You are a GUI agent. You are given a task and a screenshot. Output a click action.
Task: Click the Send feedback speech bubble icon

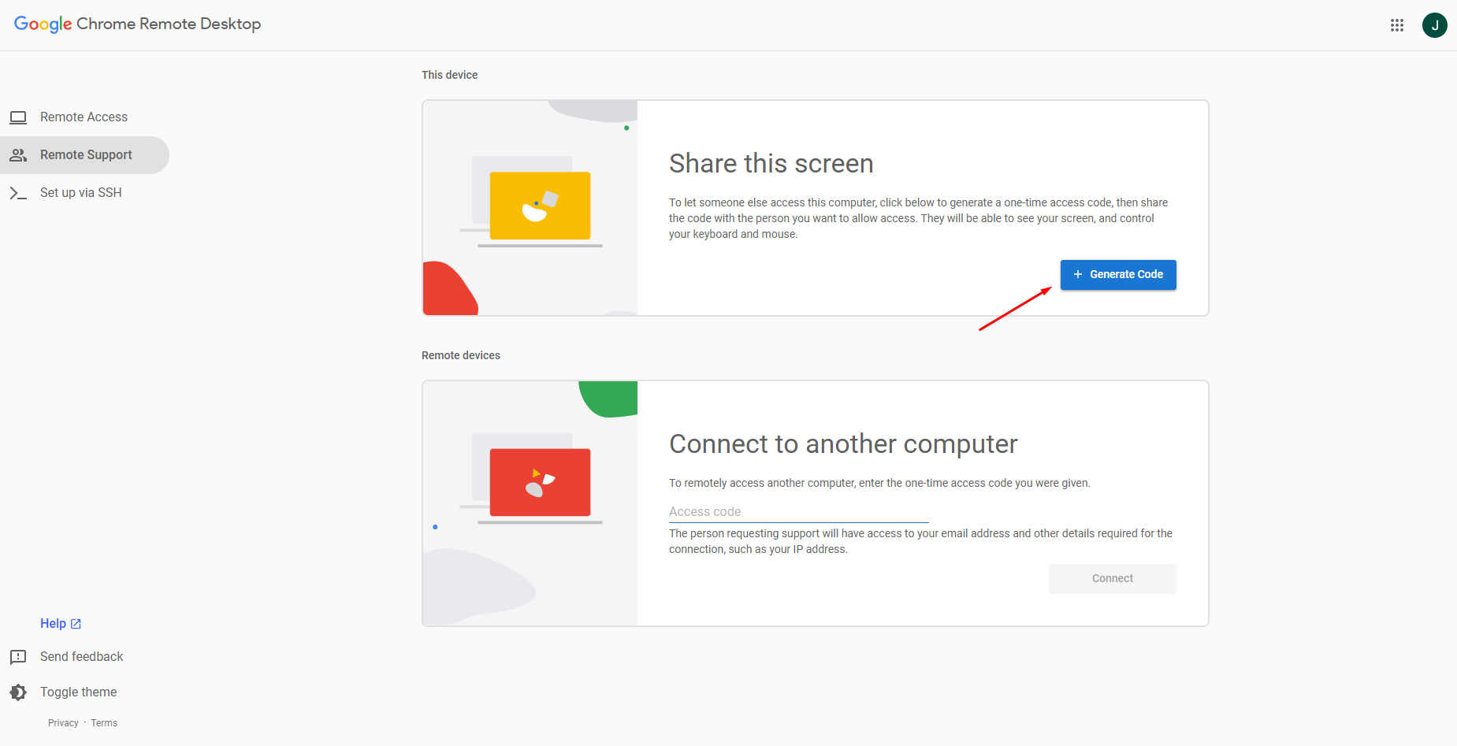18,657
